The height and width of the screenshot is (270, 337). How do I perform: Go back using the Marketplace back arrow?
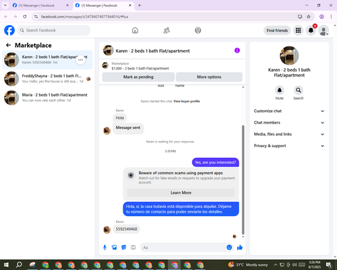click(x=8, y=45)
